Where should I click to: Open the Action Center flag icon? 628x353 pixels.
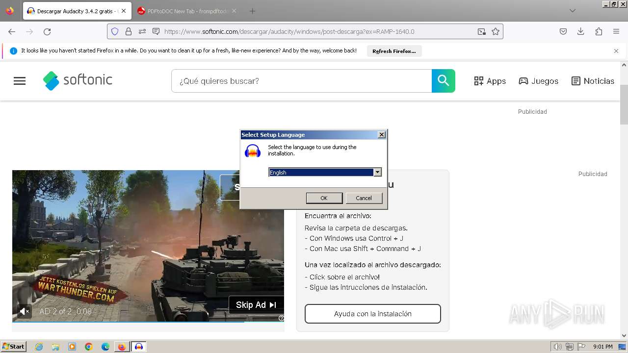pos(581,347)
